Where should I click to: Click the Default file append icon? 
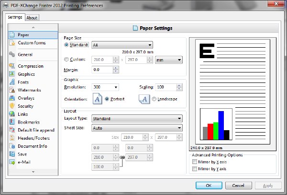[x=12, y=130]
